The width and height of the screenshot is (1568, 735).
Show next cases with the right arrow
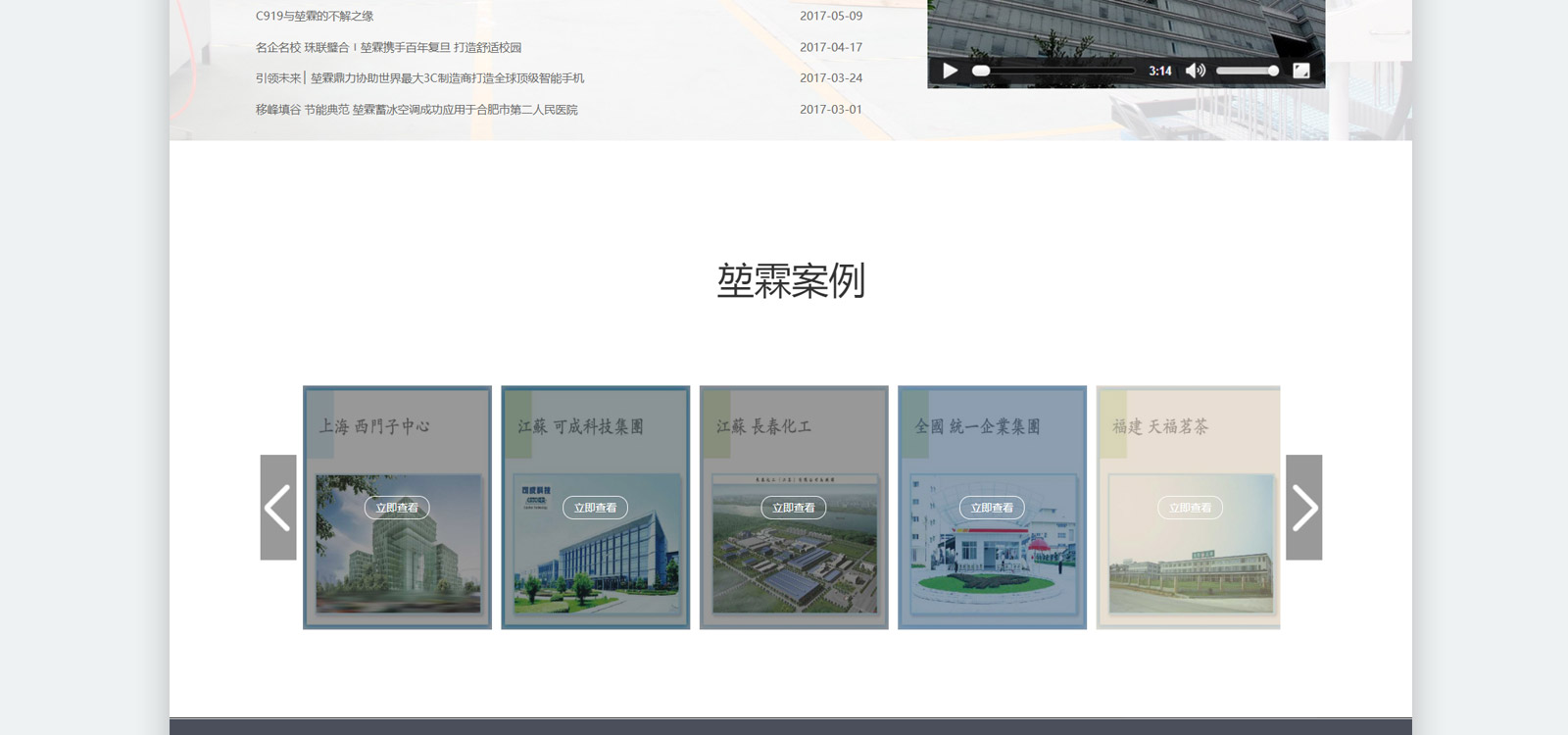[1303, 508]
